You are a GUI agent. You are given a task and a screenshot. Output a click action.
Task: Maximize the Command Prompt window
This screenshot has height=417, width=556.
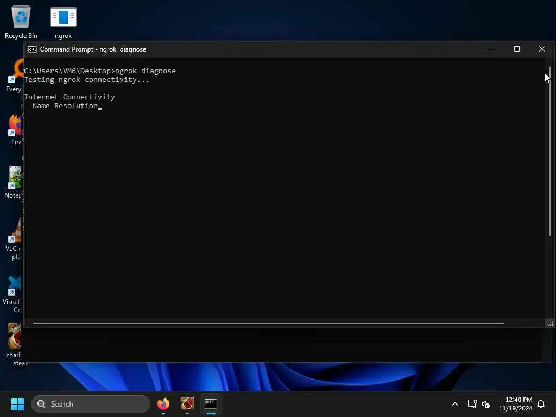pos(517,49)
